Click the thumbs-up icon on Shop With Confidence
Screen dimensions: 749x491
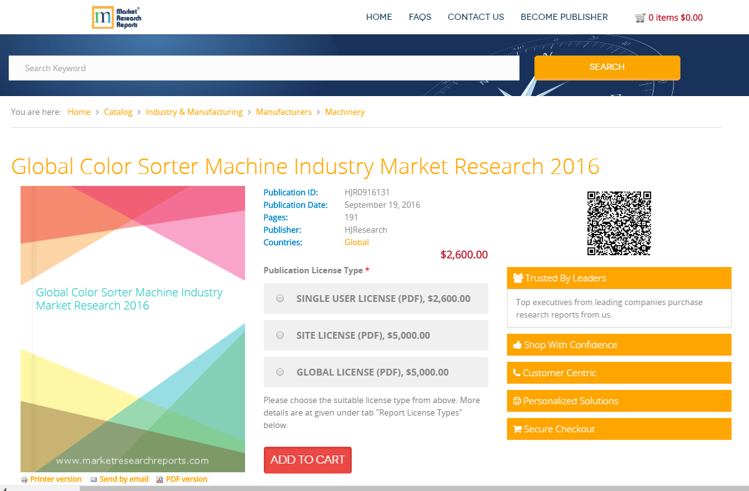click(x=517, y=344)
